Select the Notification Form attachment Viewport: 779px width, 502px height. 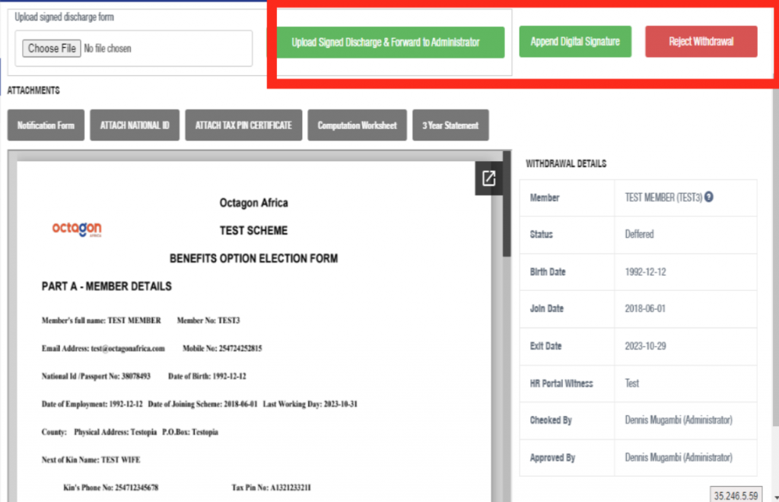[45, 125]
